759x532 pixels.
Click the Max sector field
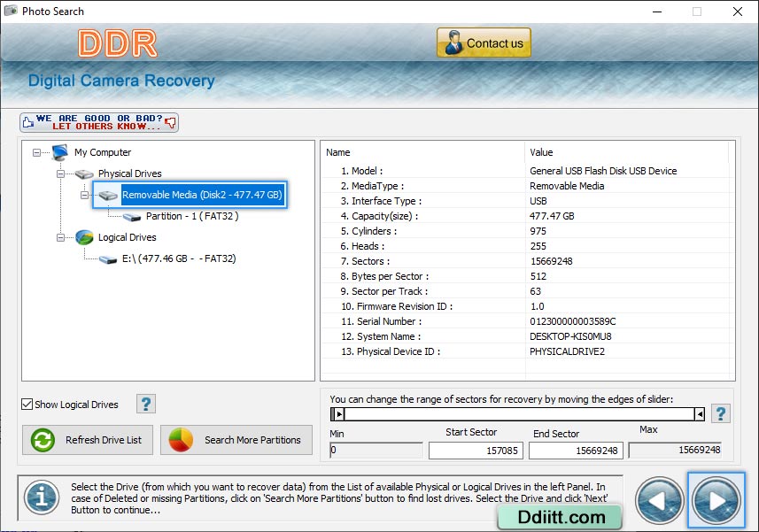click(x=675, y=450)
